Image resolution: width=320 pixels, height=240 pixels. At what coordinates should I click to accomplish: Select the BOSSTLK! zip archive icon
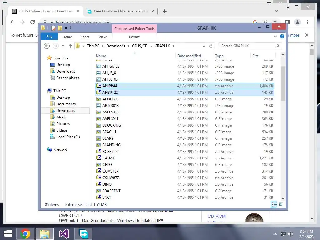click(99, 151)
